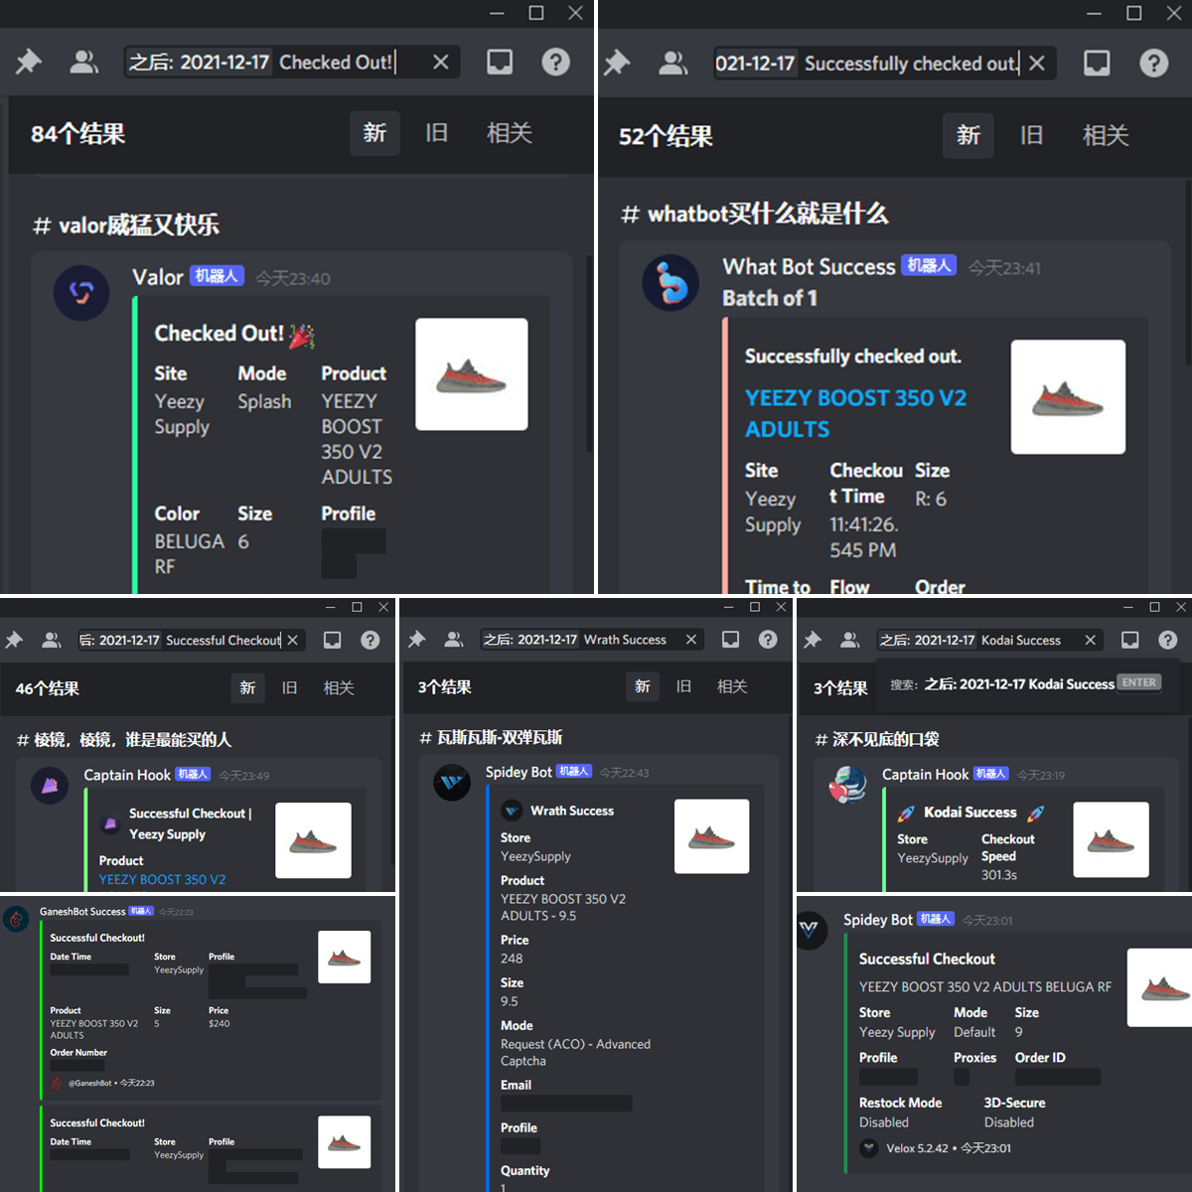Open What Bot Success avatar
1192x1192 pixels.
pyautogui.click(x=670, y=282)
